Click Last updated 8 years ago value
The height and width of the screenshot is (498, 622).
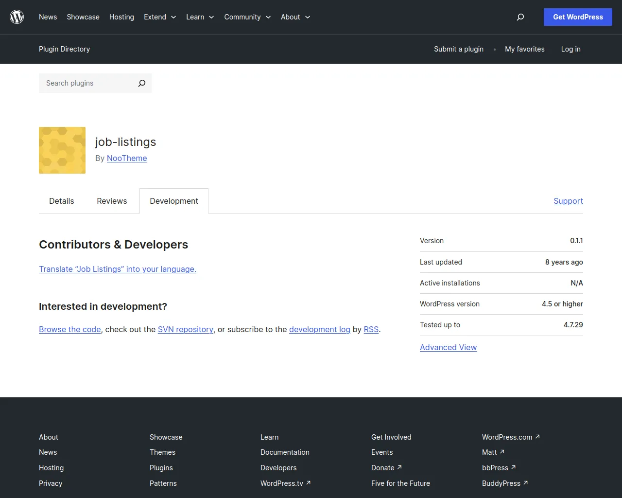(x=564, y=262)
